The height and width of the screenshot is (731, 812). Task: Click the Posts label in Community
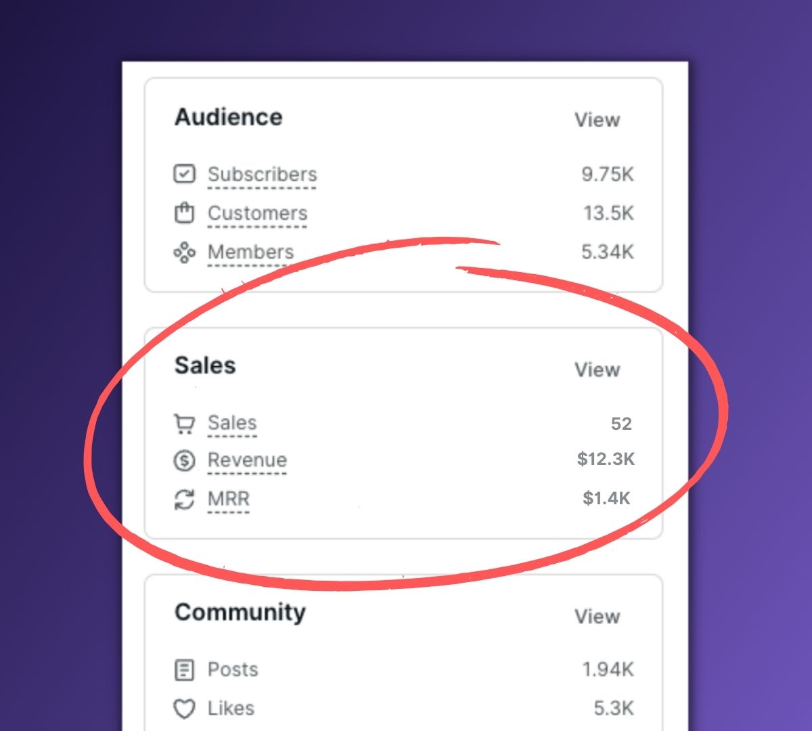point(233,669)
